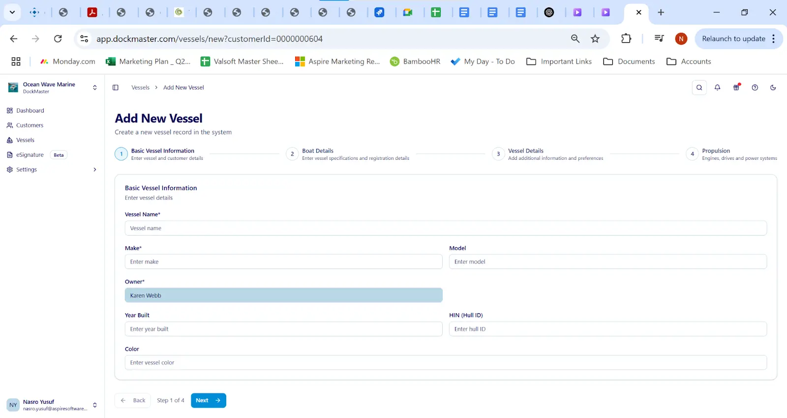This screenshot has height=418, width=787.
Task: Toggle dark mode moon icon
Action: coord(773,88)
